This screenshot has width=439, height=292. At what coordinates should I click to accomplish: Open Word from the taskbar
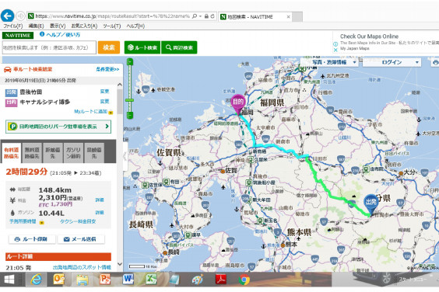pyautogui.click(x=128, y=280)
